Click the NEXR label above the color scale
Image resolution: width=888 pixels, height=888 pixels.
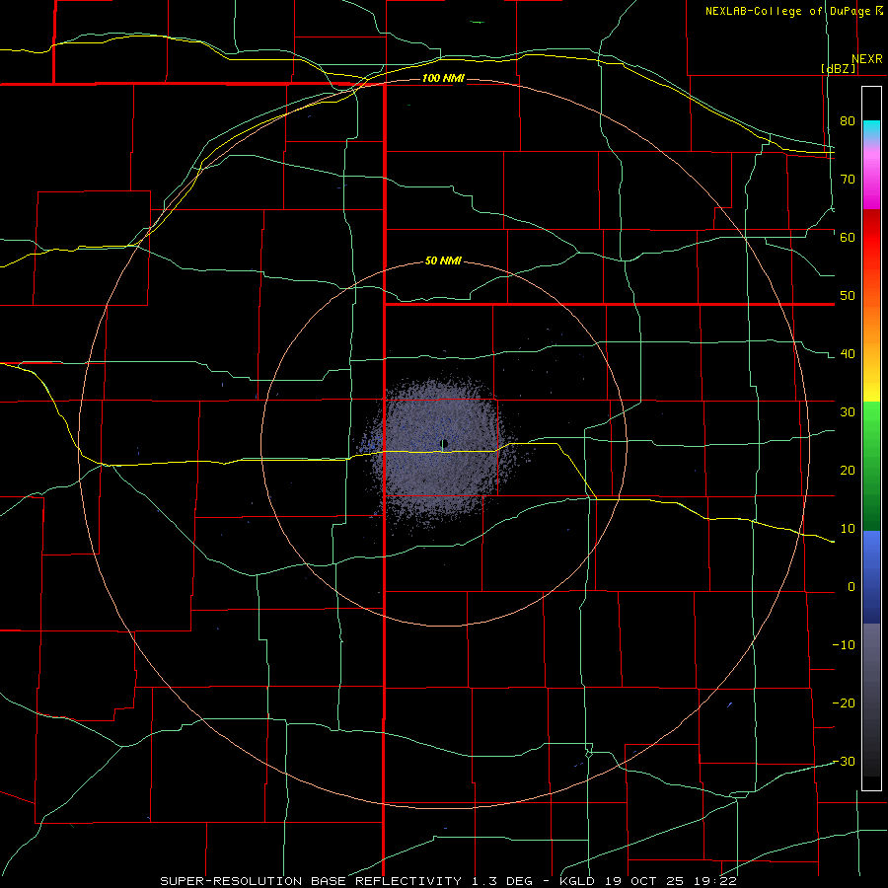(867, 59)
